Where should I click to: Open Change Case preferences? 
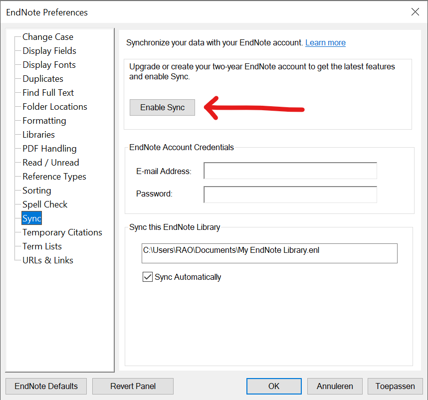point(48,37)
